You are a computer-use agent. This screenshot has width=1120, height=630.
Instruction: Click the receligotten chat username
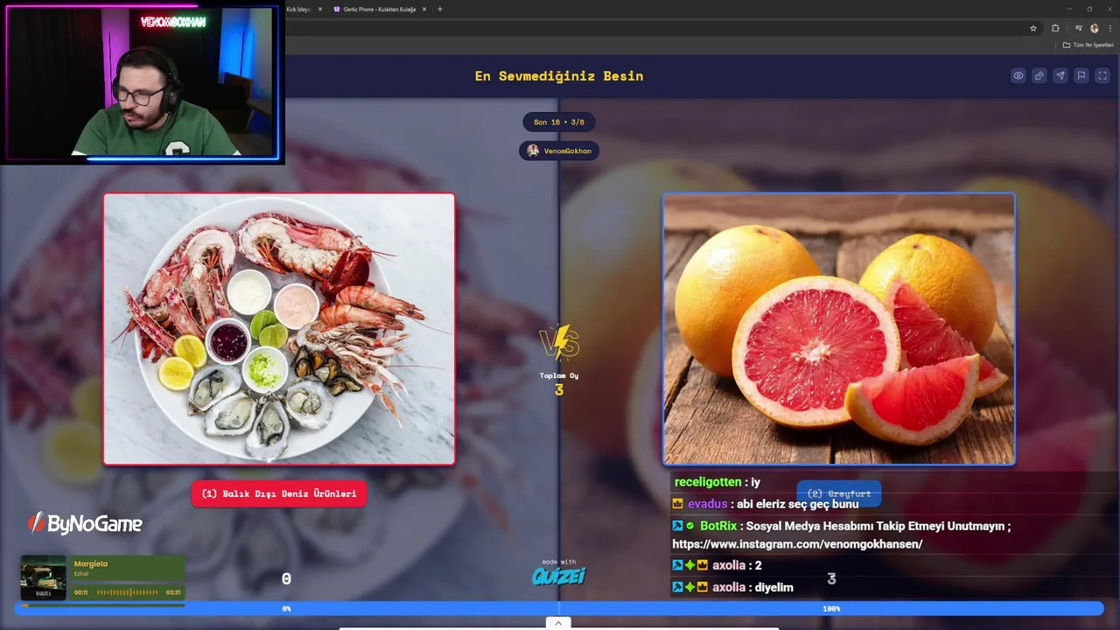(708, 482)
